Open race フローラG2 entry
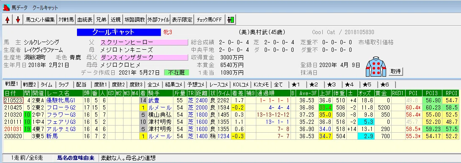The height and width of the screenshot is (163, 461). [64, 107]
